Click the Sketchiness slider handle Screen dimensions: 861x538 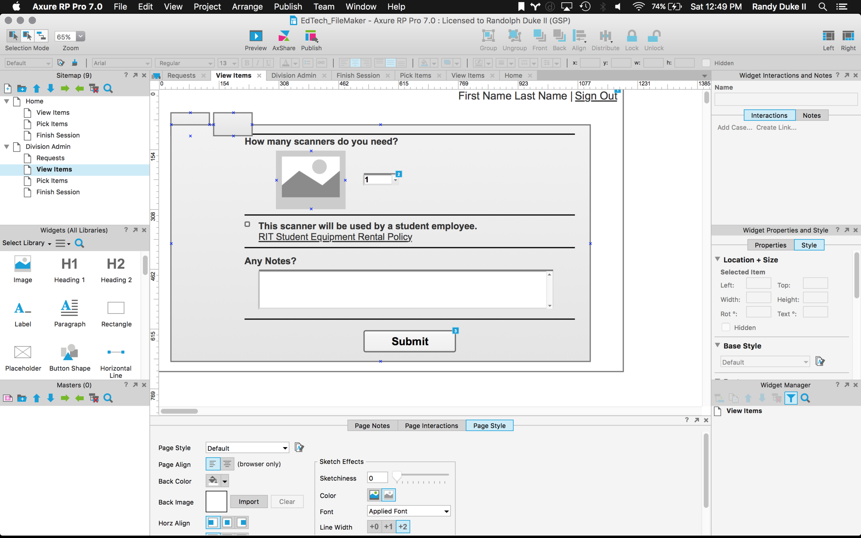[x=397, y=476]
